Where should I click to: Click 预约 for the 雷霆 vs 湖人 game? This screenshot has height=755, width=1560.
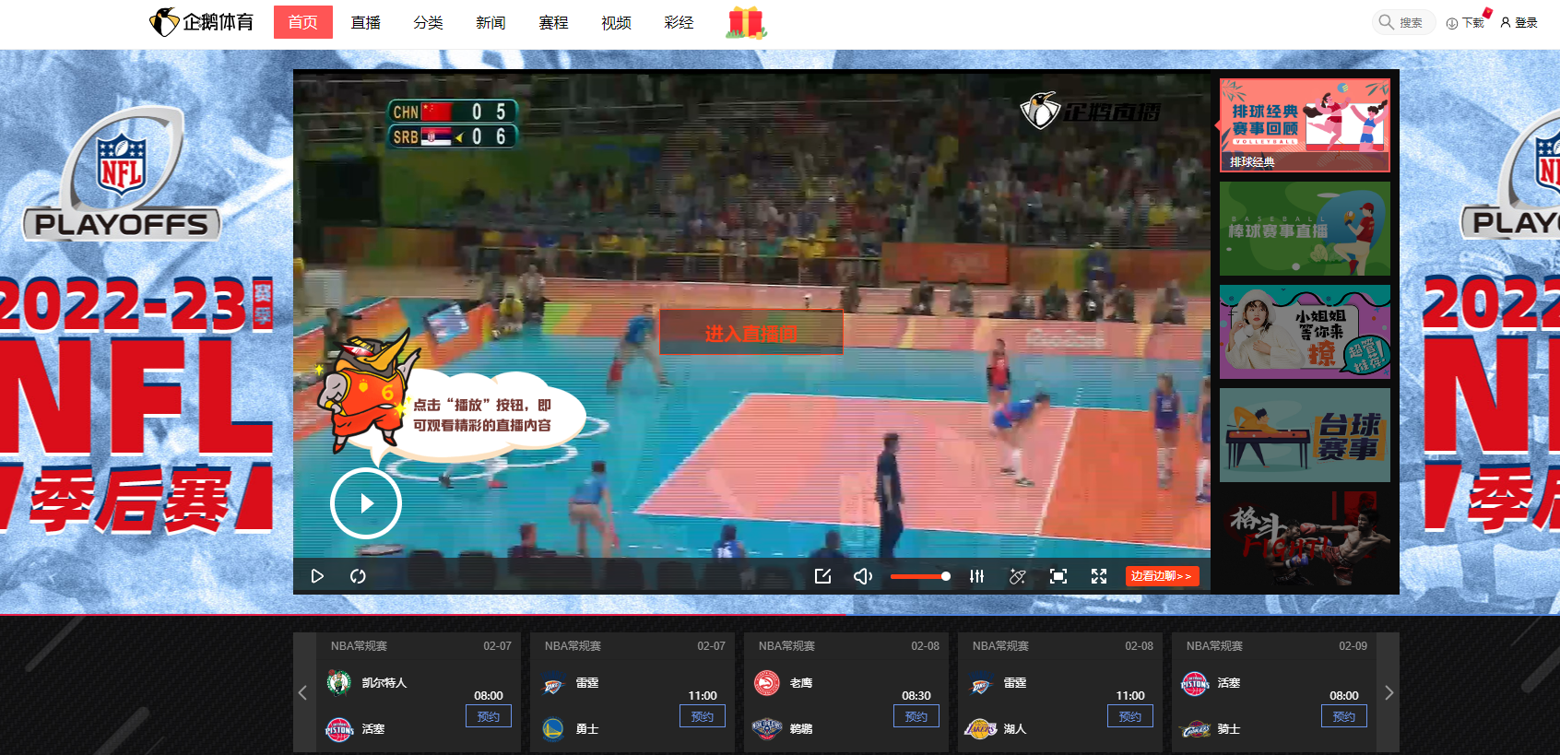pos(1130,716)
